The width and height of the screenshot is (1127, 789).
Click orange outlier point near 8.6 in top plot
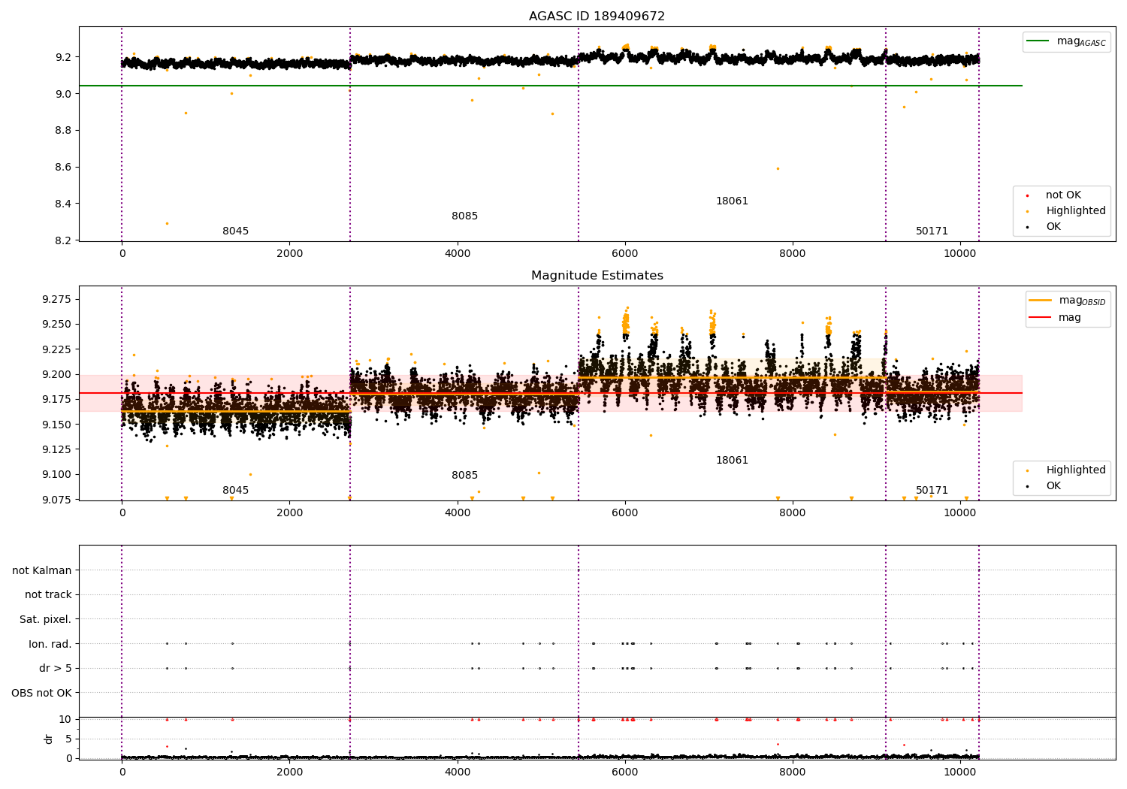coord(778,168)
